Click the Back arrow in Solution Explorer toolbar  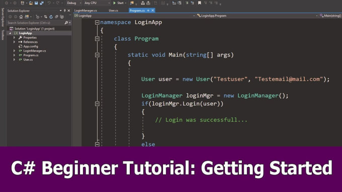click(10, 17)
